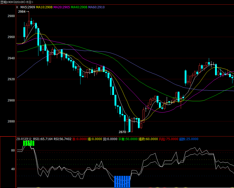This screenshot has width=234, height=188.
Task: Click the 80 level on RSI axis
Action: 13,150
